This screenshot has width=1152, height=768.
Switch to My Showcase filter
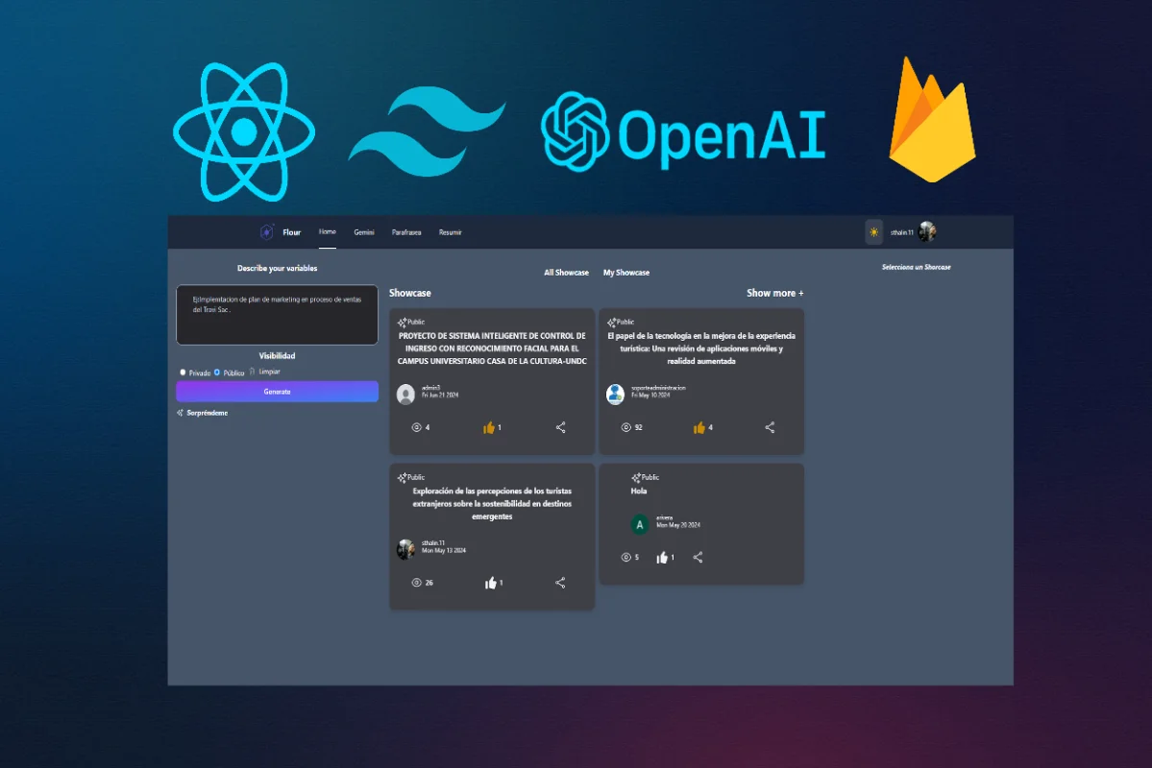coord(626,273)
